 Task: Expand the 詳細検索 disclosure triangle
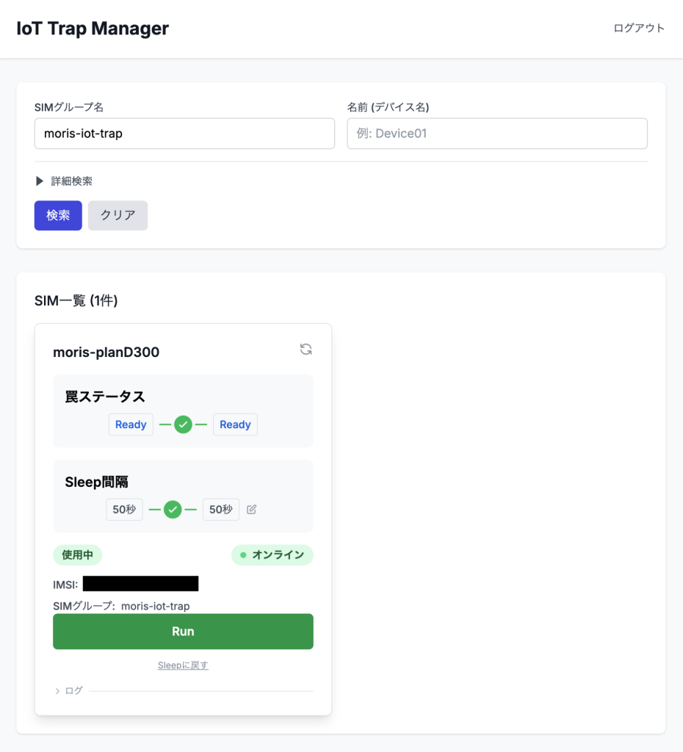(40, 181)
